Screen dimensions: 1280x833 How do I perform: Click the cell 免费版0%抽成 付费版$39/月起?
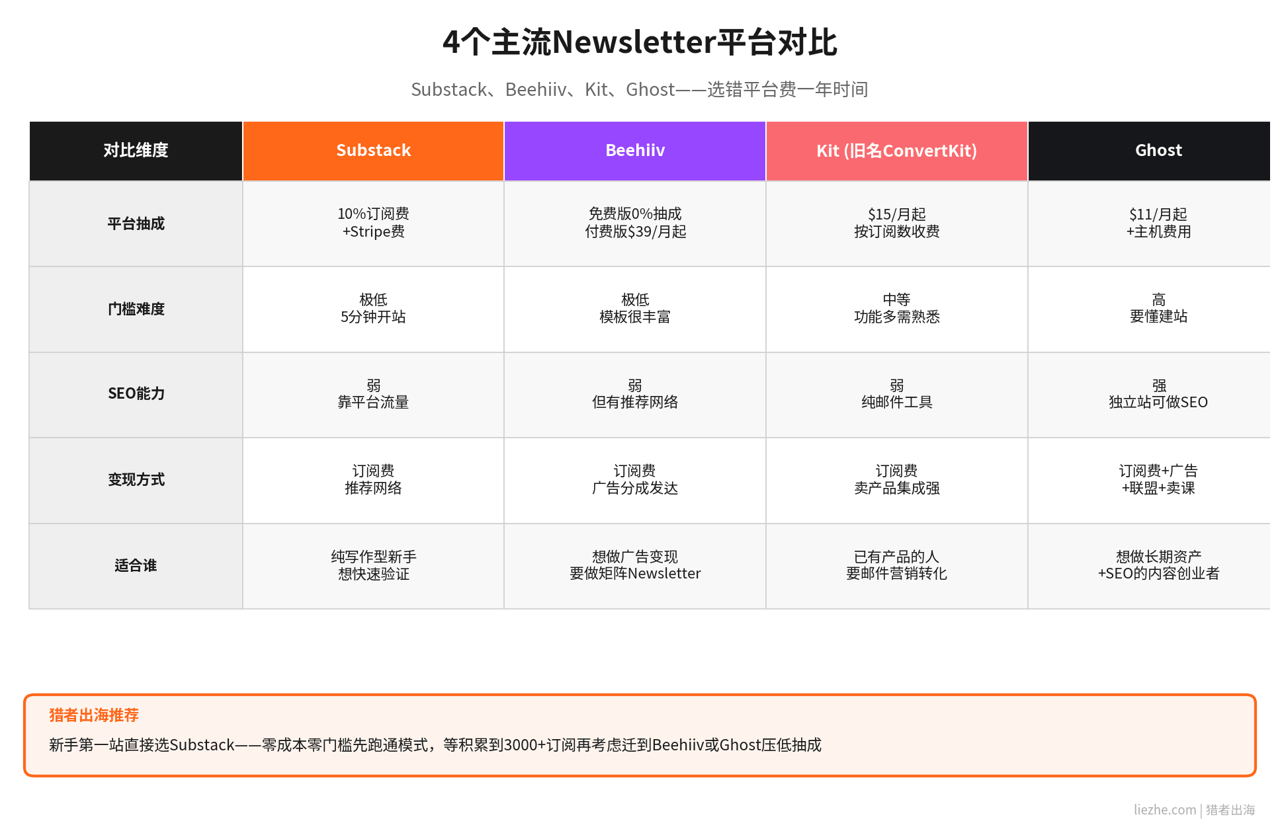[635, 223]
